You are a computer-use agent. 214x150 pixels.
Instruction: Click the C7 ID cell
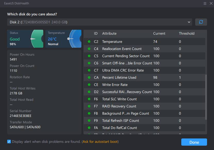(96, 70)
